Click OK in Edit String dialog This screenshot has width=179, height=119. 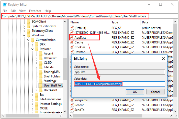click(135, 92)
